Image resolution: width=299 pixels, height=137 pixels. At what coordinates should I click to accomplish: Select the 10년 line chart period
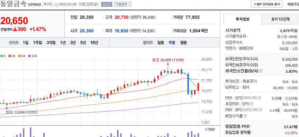coord(94,42)
